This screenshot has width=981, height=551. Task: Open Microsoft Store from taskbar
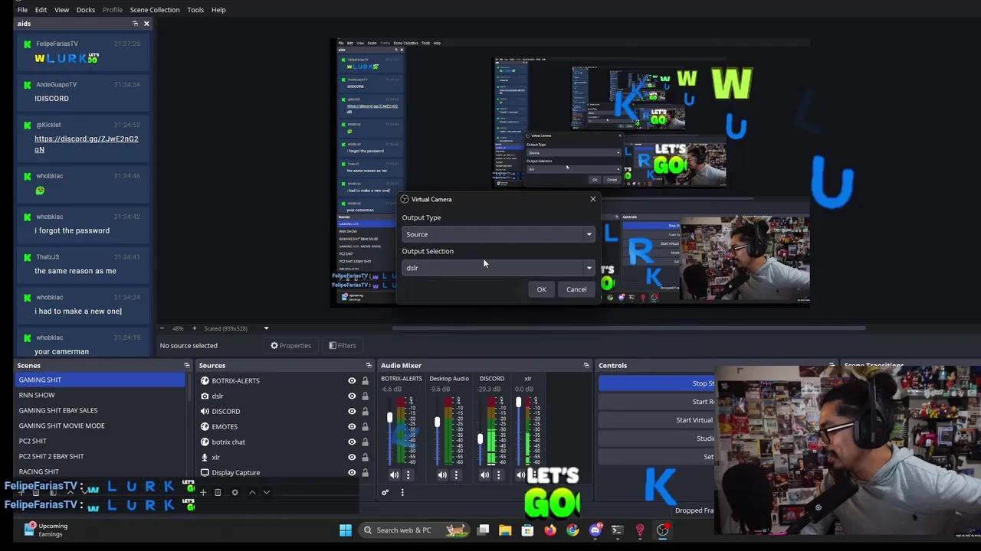tap(527, 530)
